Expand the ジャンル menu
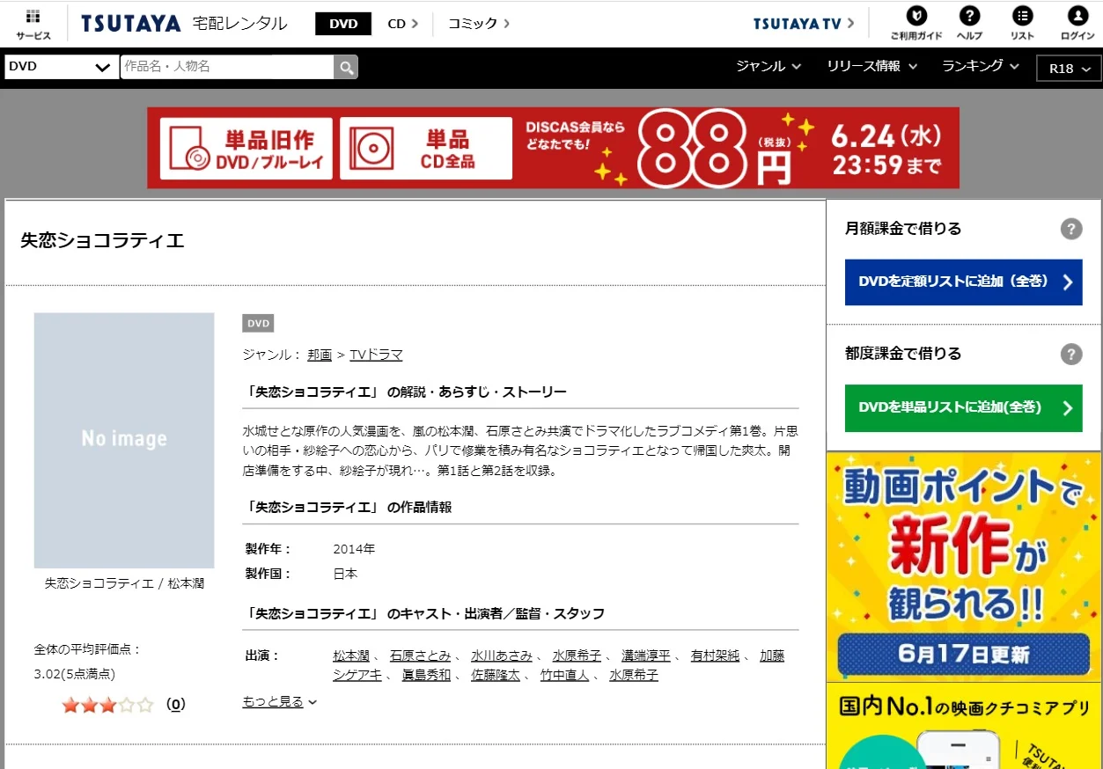The width and height of the screenshot is (1103, 769). (768, 66)
